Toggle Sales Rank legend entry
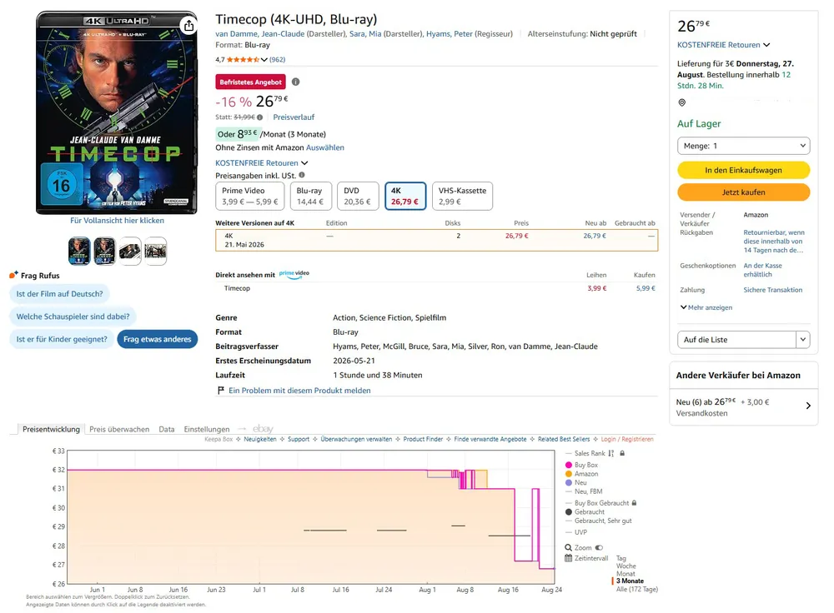Image resolution: width=834 pixels, height=613 pixels. click(585, 454)
